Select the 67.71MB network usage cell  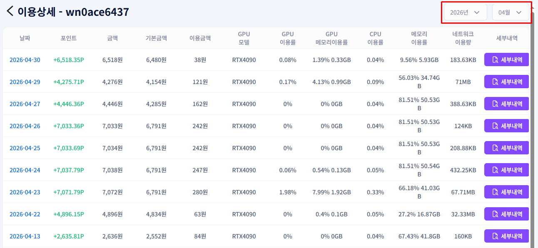click(463, 192)
